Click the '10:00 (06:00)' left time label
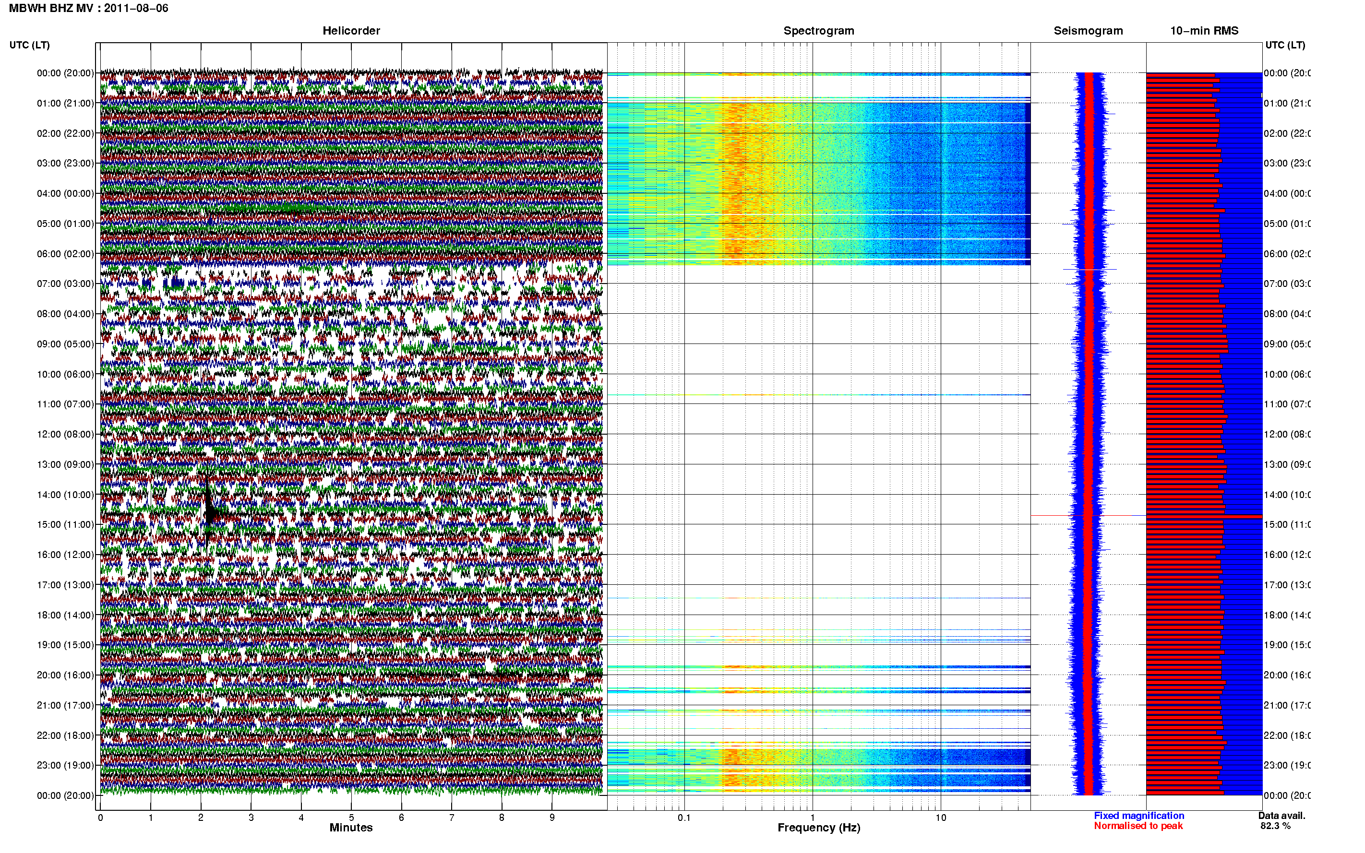 pos(65,374)
